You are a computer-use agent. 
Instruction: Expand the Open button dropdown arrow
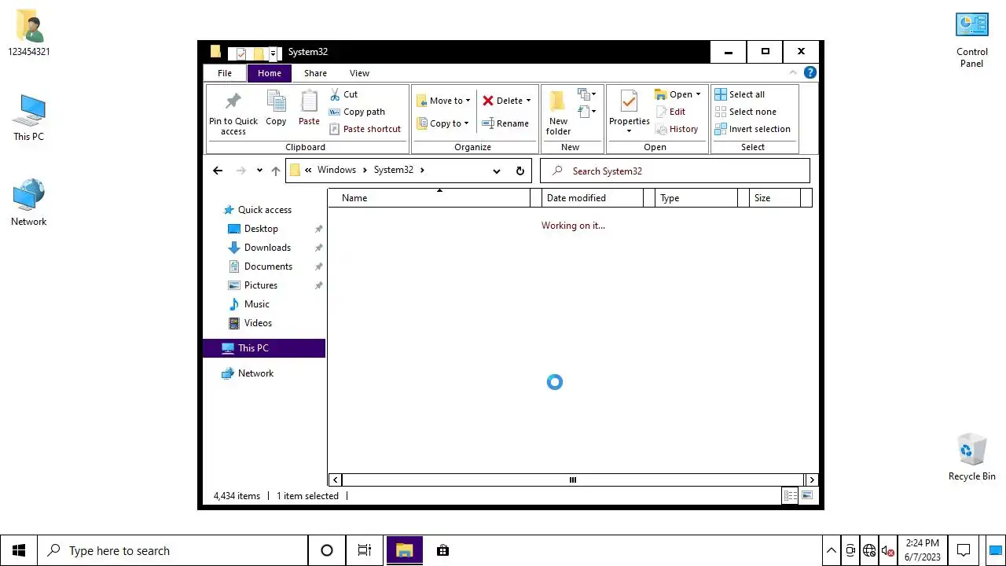(698, 94)
